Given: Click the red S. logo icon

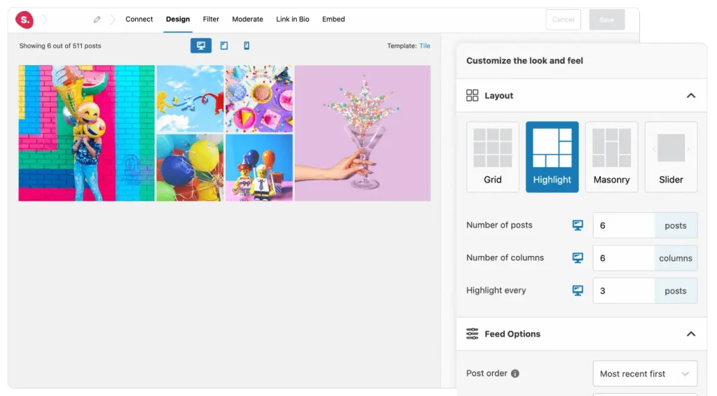Looking at the screenshot, I should (25, 20).
